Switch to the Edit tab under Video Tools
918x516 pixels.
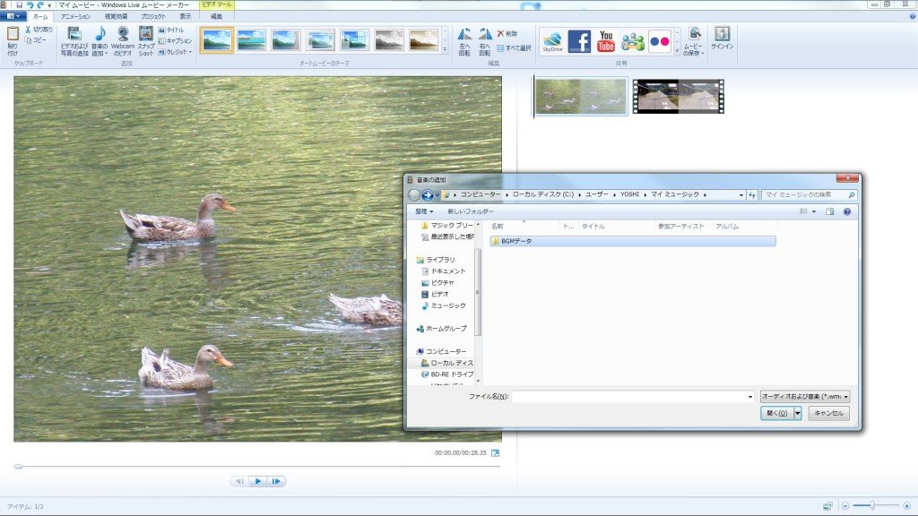[217, 16]
